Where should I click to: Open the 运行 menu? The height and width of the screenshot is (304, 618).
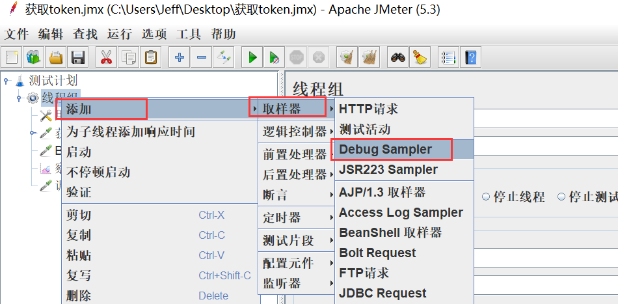click(120, 35)
